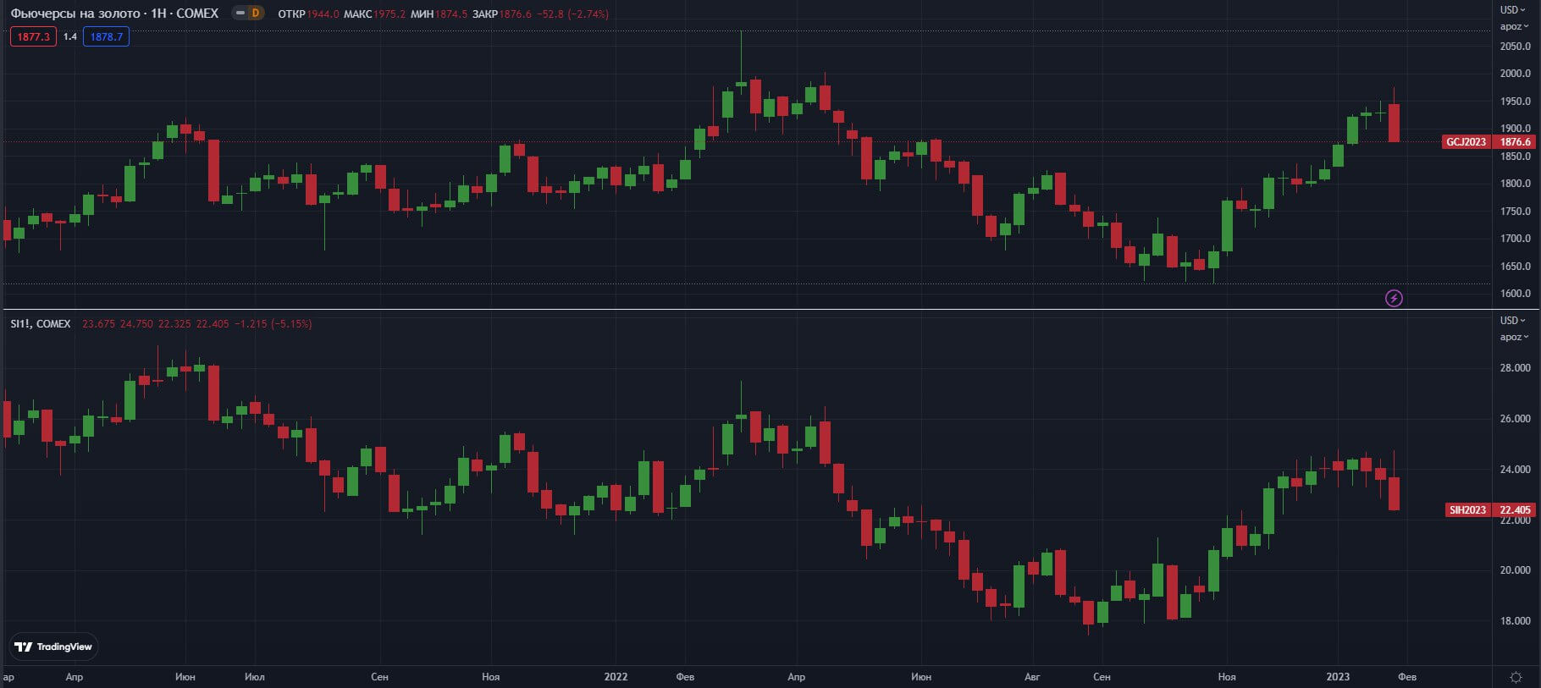The height and width of the screenshot is (688, 1541).
Task: Open the USD currency dropdown on gold pane
Action: point(1513,10)
